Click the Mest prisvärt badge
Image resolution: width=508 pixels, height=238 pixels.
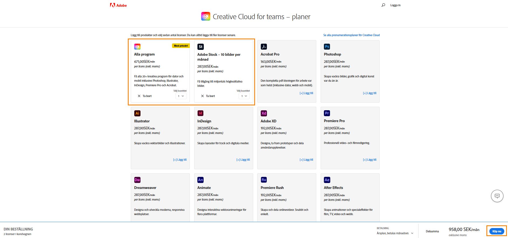[x=181, y=46]
